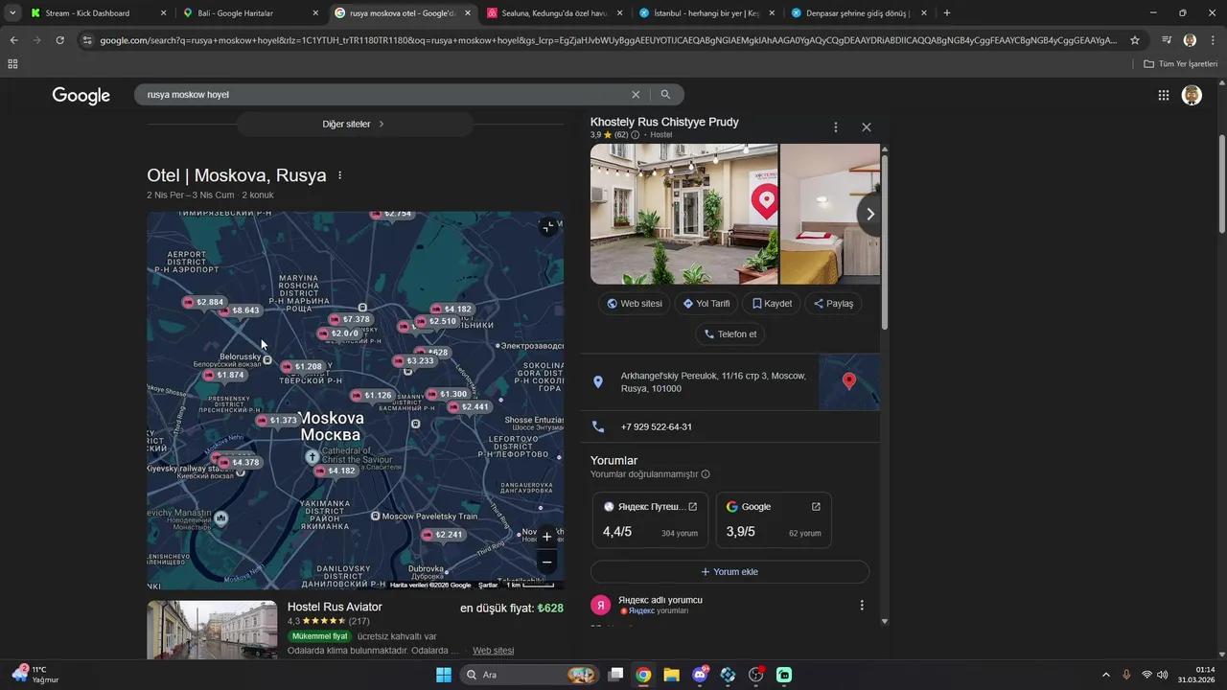Switch to Denpasar şehrine gidiş dönüş tab

[858, 13]
